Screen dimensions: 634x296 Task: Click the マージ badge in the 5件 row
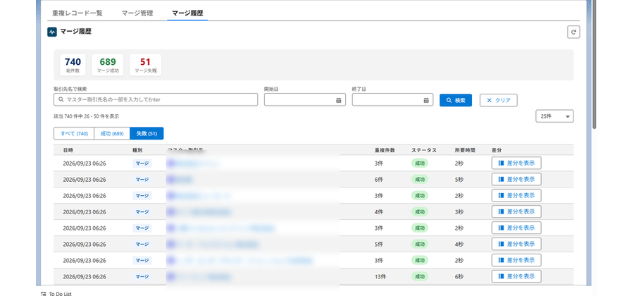[x=142, y=245]
